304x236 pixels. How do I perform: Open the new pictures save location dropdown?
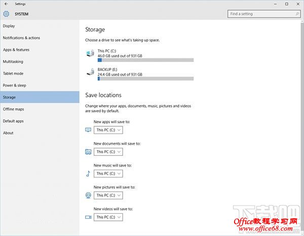point(108,195)
